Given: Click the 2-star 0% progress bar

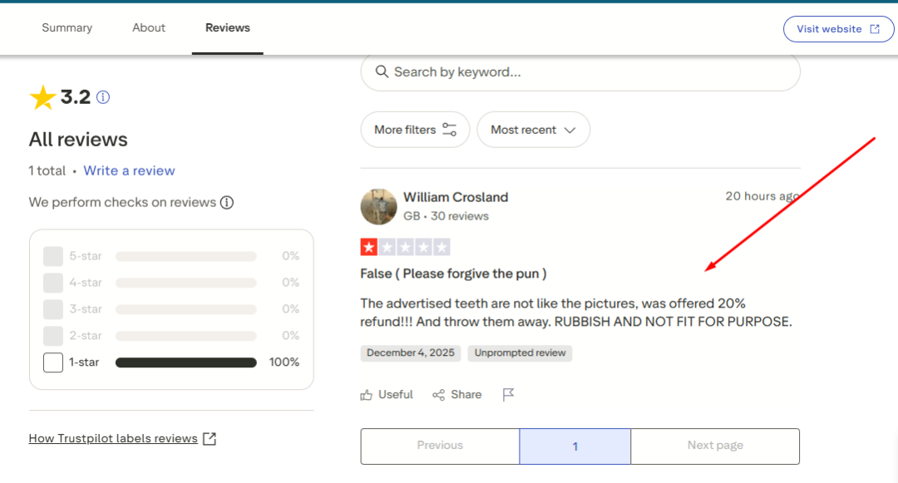Looking at the screenshot, I should point(185,336).
